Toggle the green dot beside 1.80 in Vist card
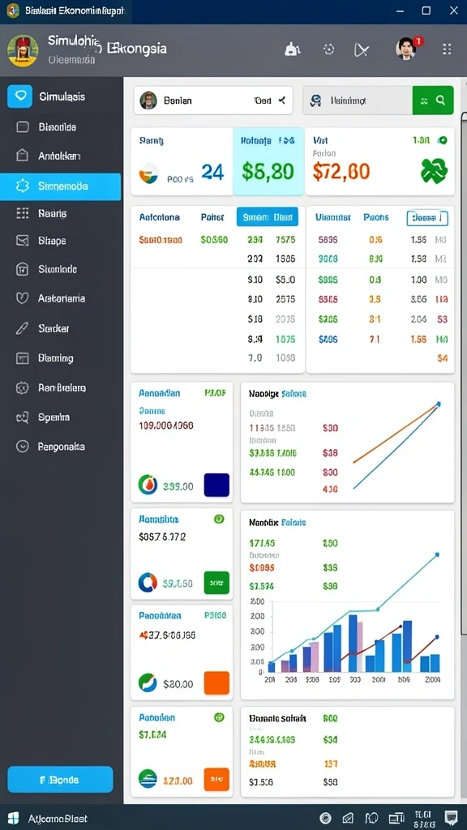467x830 pixels. [443, 140]
